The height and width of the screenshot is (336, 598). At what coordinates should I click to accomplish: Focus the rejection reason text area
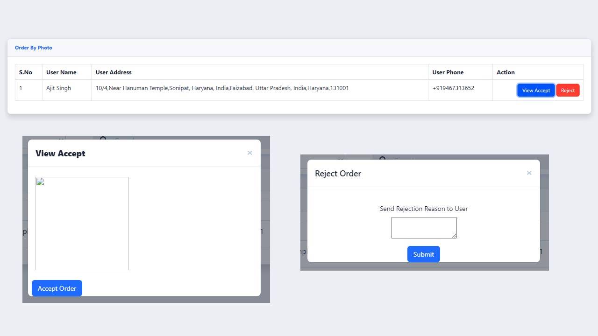[x=423, y=227]
